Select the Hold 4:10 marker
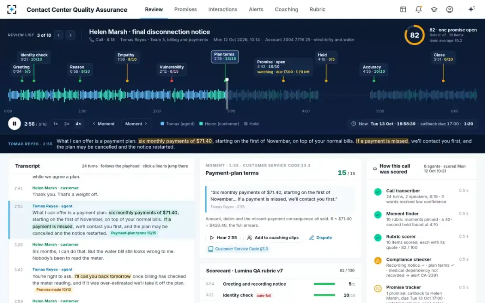Viewport: 485px width, 303px height. pos(326,57)
